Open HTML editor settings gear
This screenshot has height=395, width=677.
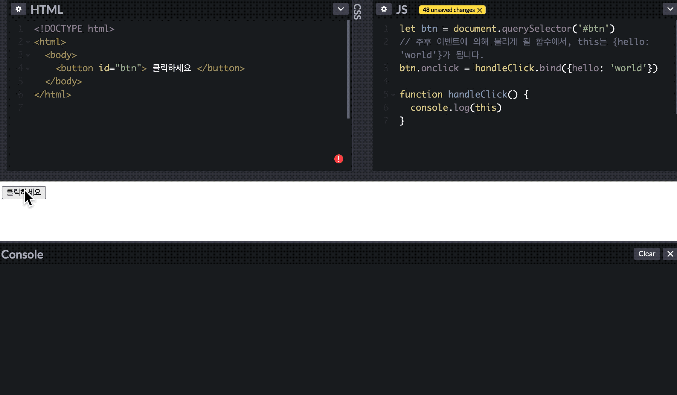click(x=18, y=9)
